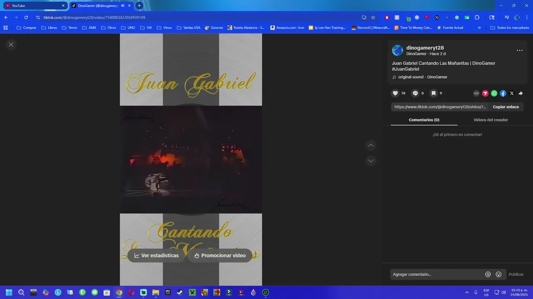Open File Explorer from taskbar
Image resolution: width=533 pixels, height=299 pixels.
pos(155,292)
